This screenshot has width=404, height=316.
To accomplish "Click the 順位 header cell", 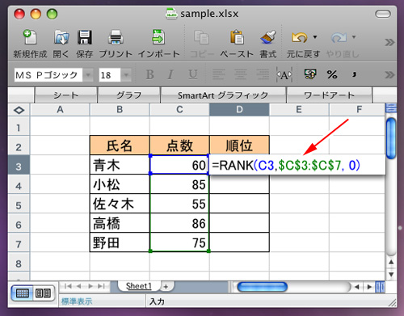I will coord(239,145).
